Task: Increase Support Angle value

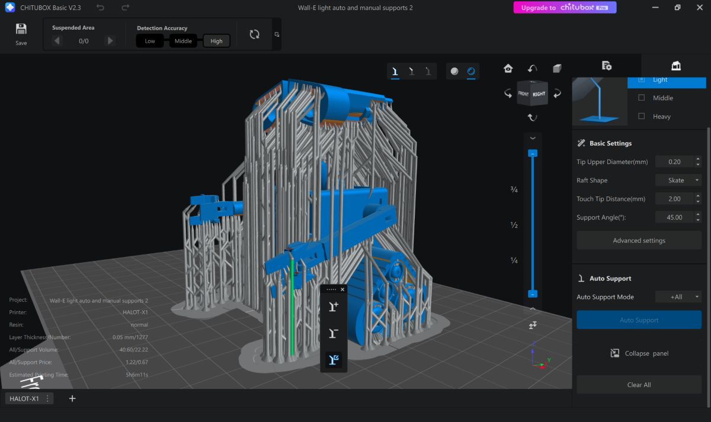Action: tap(698, 214)
